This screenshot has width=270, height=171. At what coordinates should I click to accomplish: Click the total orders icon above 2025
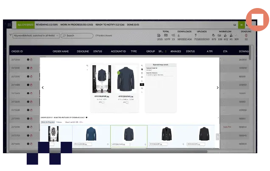click(159, 35)
